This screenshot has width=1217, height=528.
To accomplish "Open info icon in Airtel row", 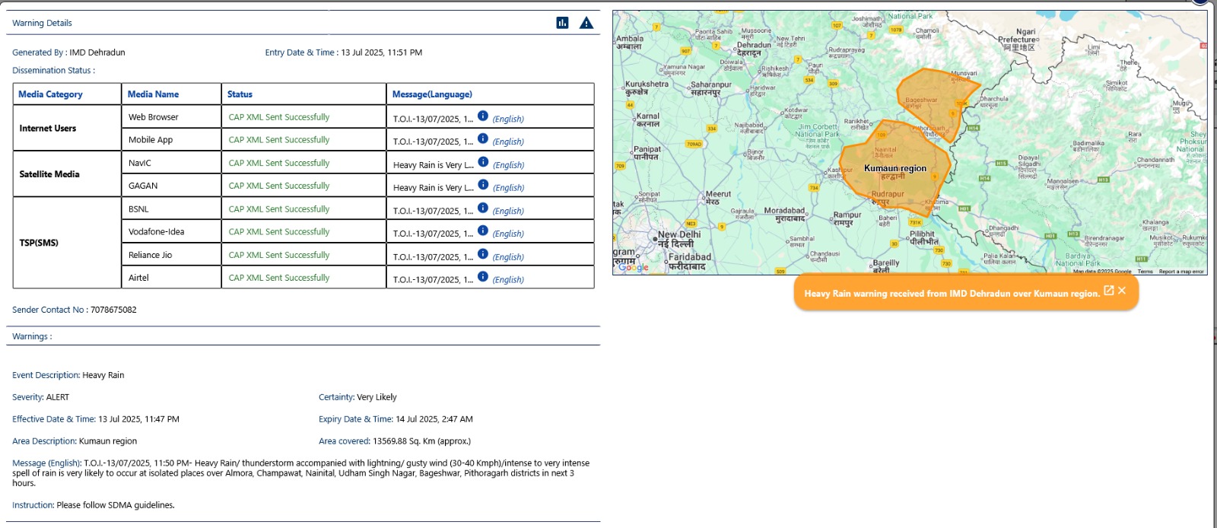I will point(483,277).
